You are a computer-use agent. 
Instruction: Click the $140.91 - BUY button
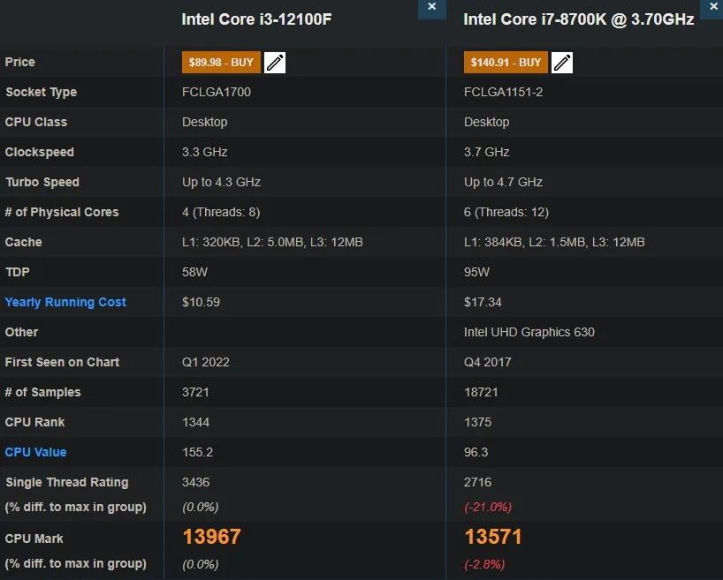click(506, 62)
